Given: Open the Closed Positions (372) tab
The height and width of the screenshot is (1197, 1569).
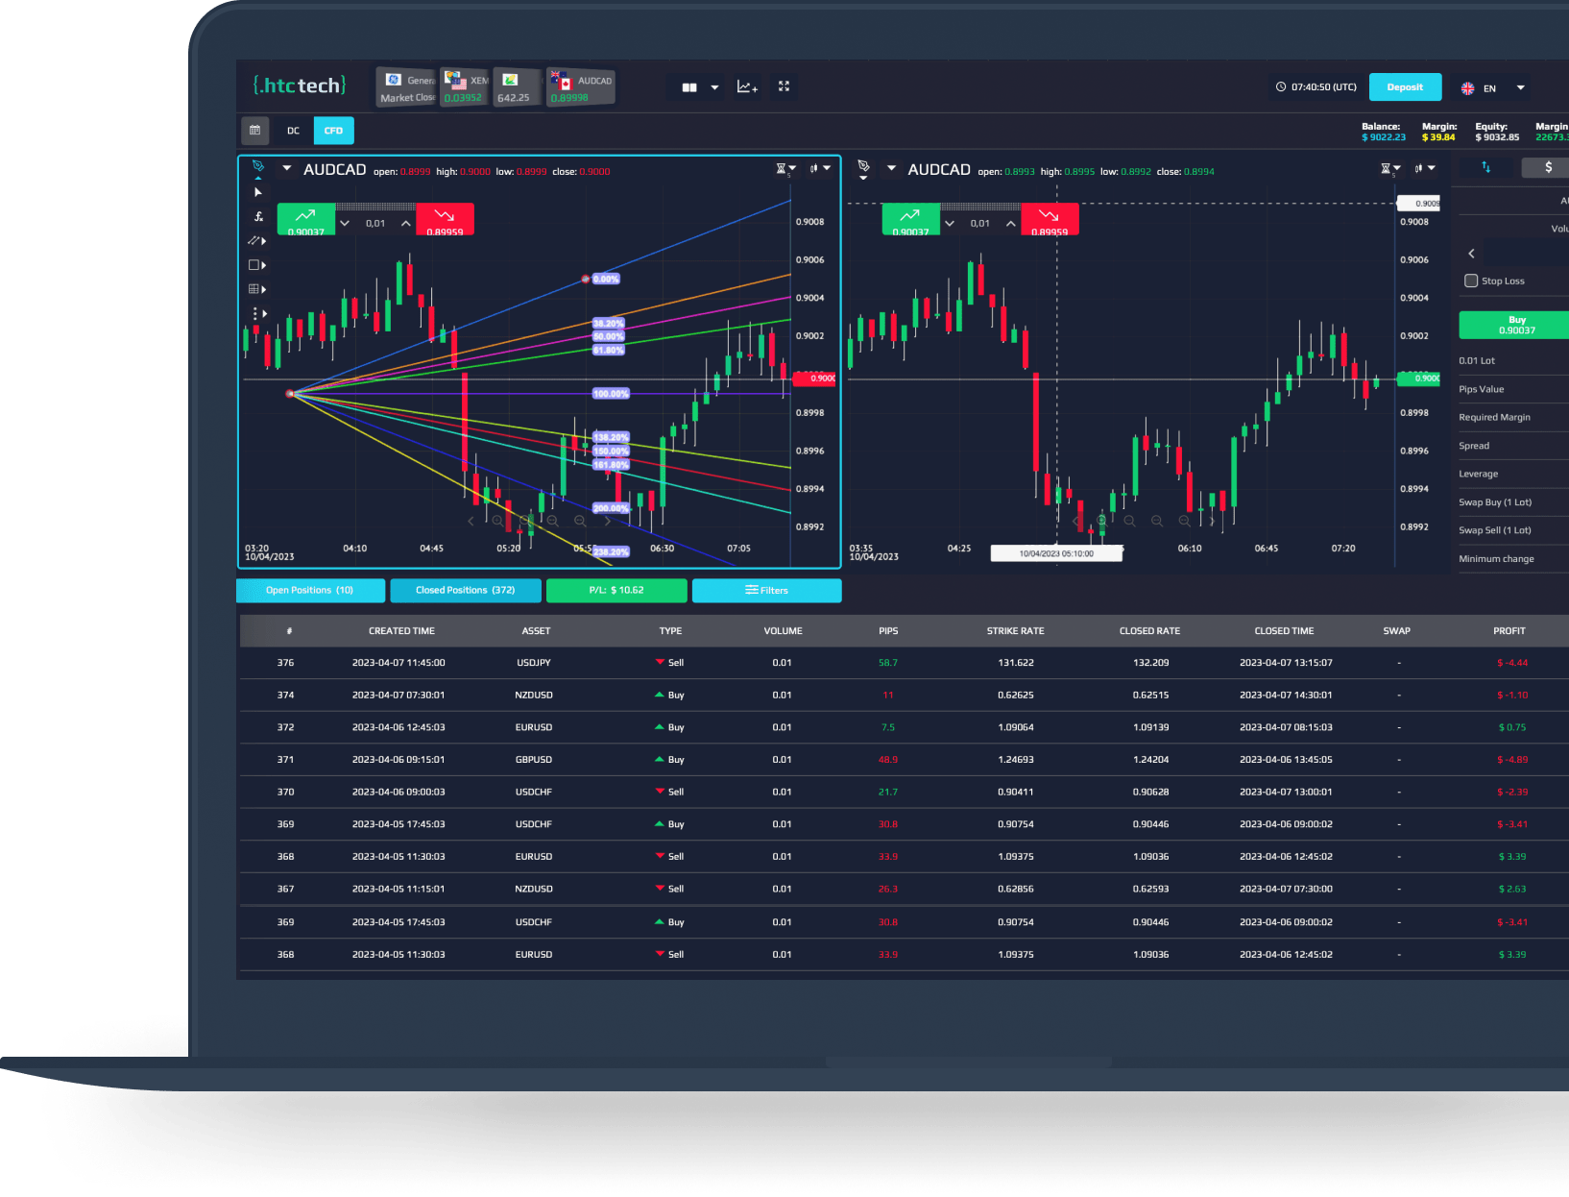Looking at the screenshot, I should tap(466, 590).
